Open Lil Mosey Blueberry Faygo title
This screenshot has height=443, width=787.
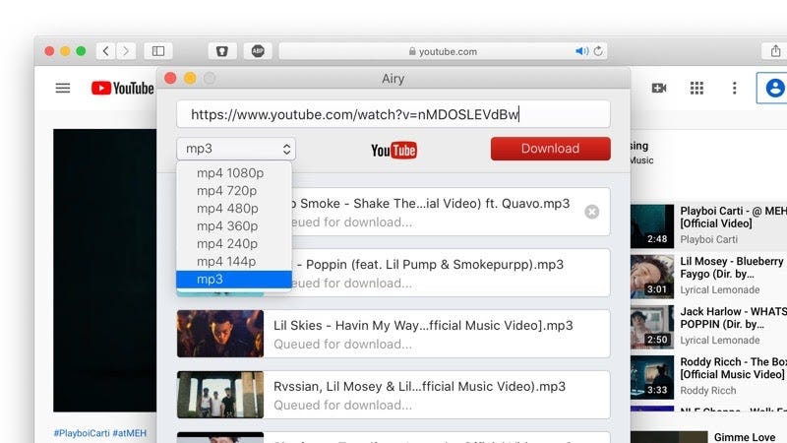coord(731,267)
